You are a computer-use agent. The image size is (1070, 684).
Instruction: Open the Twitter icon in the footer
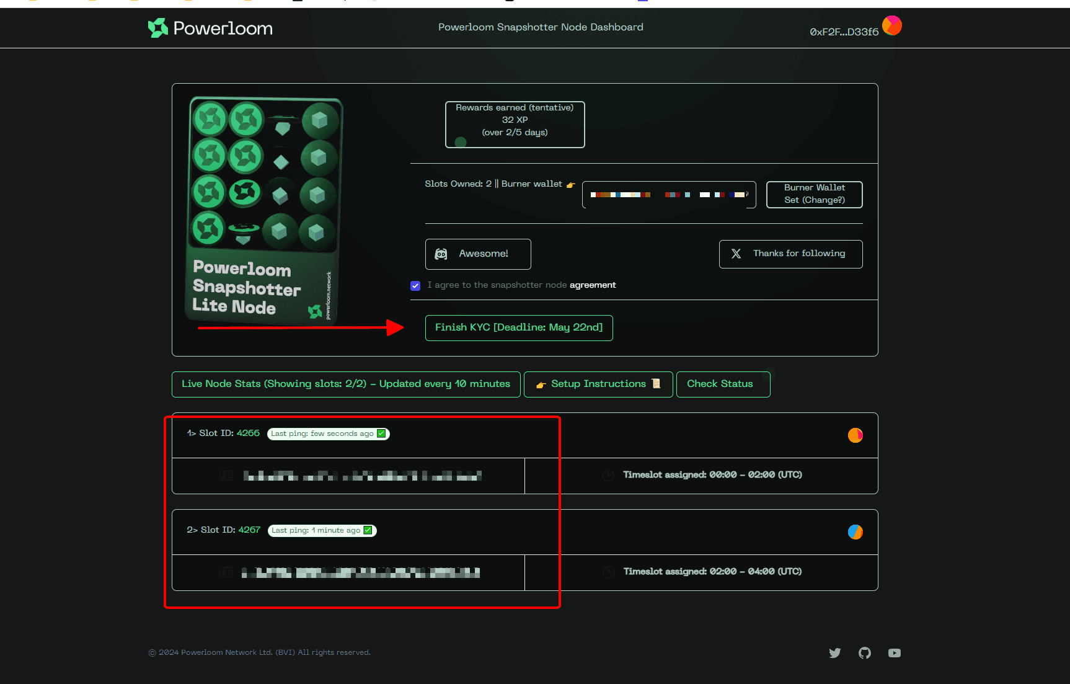(x=835, y=653)
